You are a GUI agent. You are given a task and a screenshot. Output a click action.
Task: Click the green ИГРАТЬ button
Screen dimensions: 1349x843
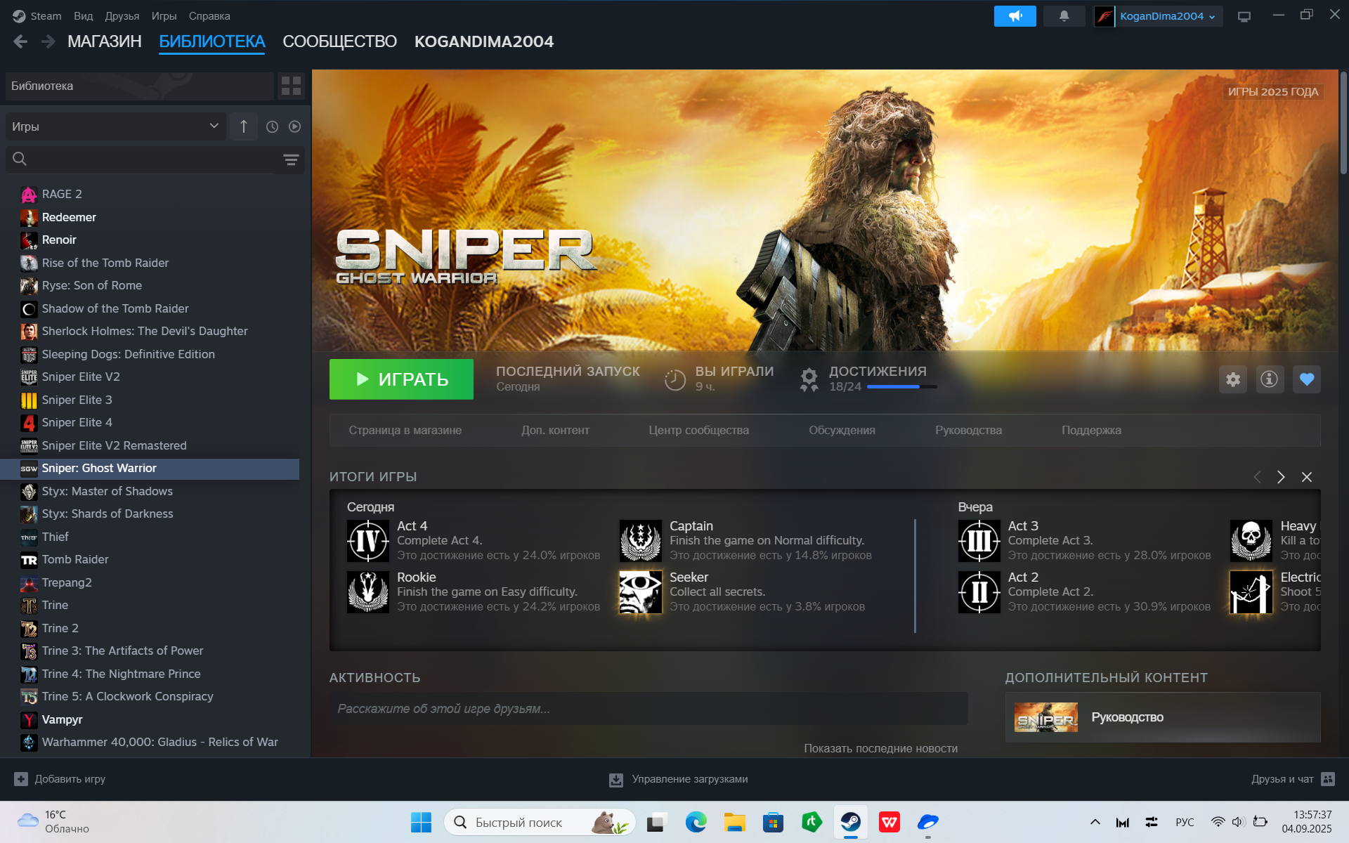click(x=401, y=379)
